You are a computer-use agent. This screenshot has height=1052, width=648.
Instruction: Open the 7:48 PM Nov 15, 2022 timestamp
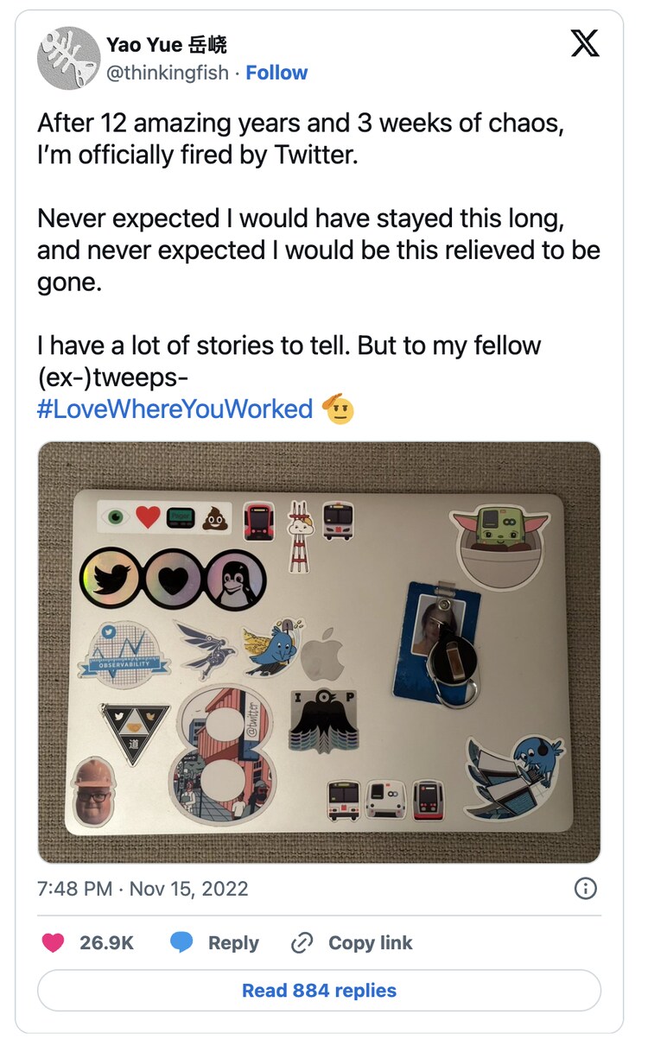[x=143, y=889]
